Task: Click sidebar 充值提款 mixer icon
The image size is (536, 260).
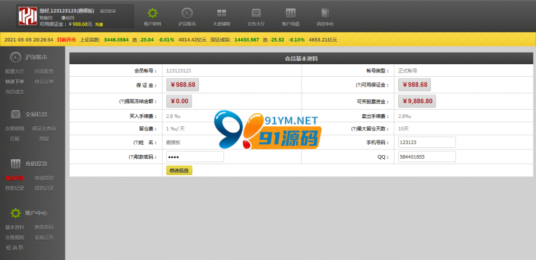Action: (x=16, y=163)
